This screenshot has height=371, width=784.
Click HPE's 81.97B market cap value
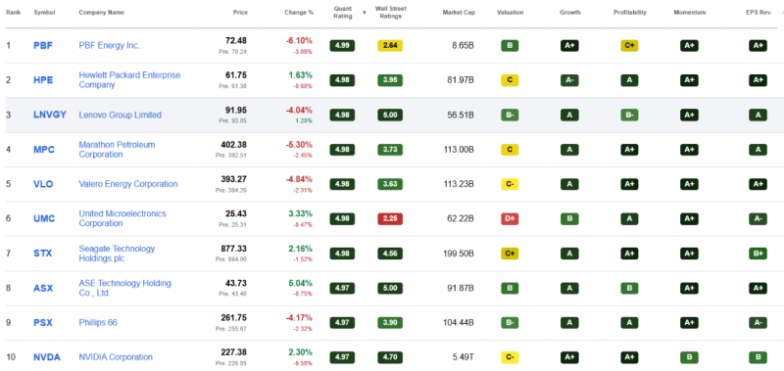coord(461,80)
